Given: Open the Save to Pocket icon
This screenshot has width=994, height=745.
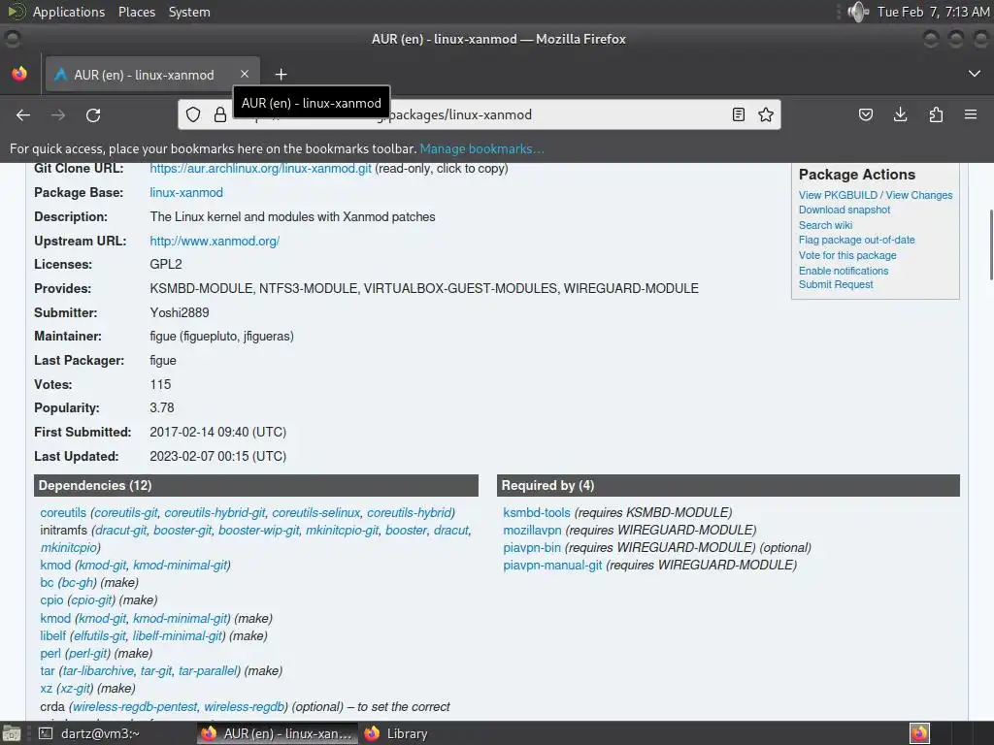Looking at the screenshot, I should tap(866, 114).
